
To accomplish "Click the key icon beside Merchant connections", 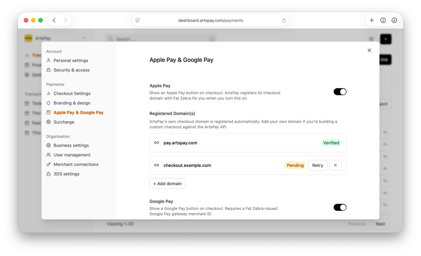I will 49,164.
